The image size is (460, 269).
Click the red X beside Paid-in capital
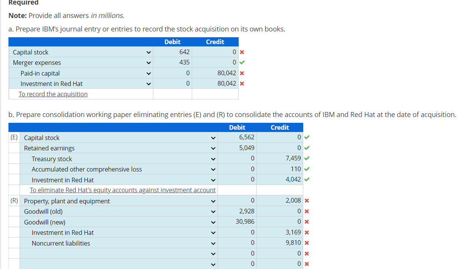click(x=242, y=73)
